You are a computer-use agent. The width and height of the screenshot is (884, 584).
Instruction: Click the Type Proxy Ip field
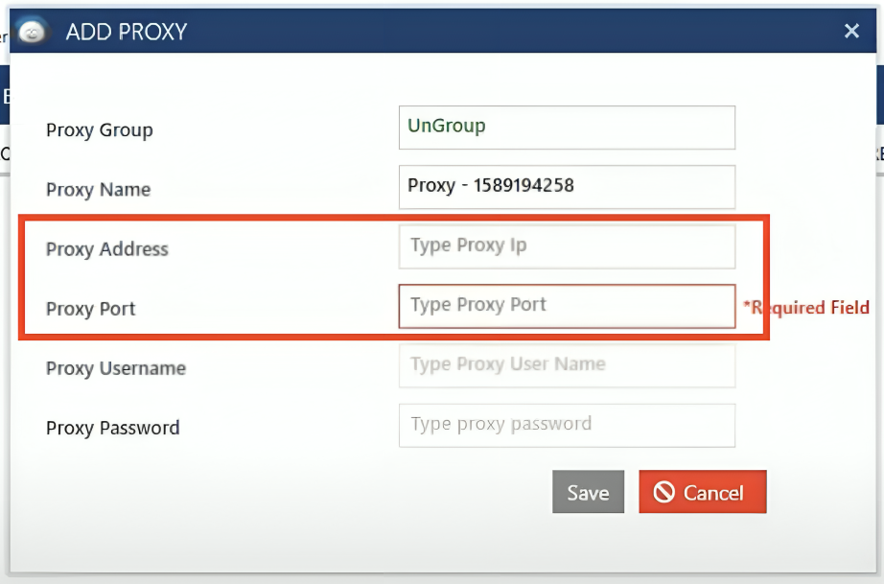tap(567, 246)
